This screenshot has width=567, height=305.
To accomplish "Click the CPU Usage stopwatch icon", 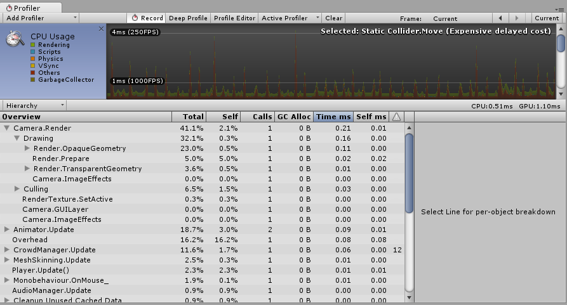I will click(x=15, y=39).
